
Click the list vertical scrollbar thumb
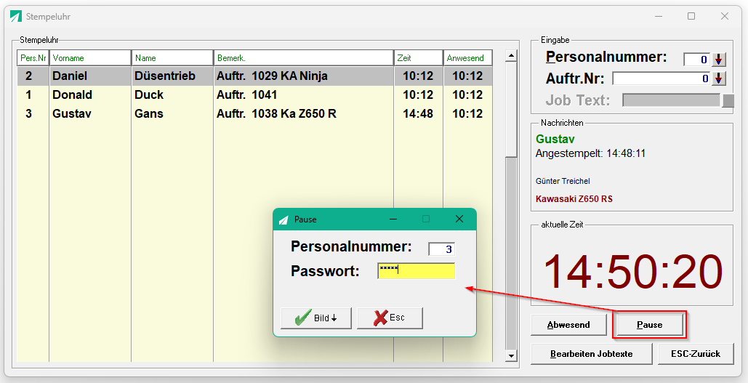[511, 109]
